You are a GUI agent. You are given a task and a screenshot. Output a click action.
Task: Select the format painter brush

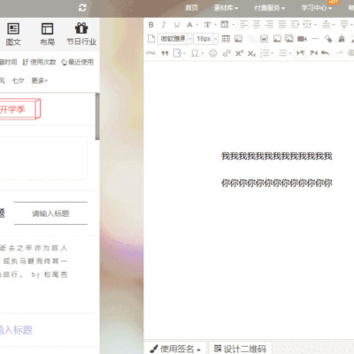coord(342,39)
